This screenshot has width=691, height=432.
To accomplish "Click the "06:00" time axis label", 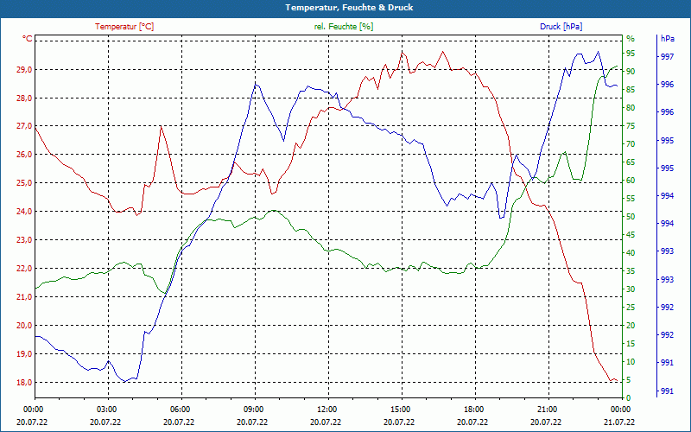I will pos(179,410).
